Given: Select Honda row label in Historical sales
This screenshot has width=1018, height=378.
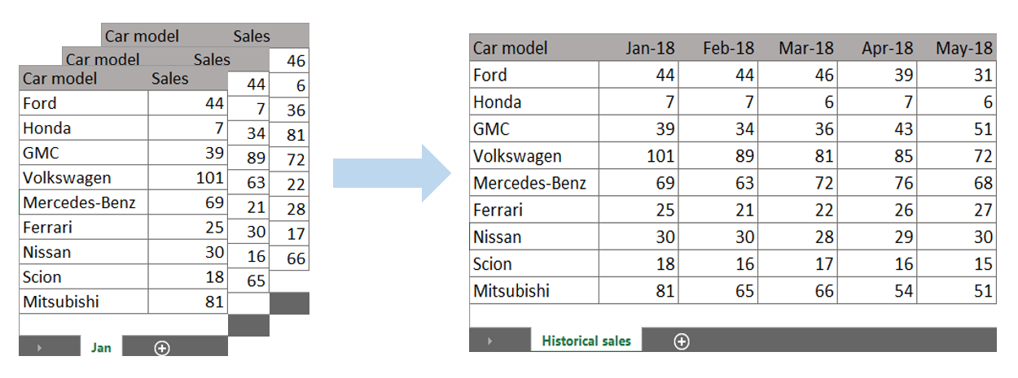Looking at the screenshot, I should click(x=534, y=102).
